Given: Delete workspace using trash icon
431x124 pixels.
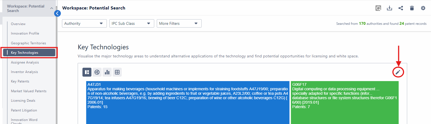Looking at the screenshot, I should click(x=412, y=8).
